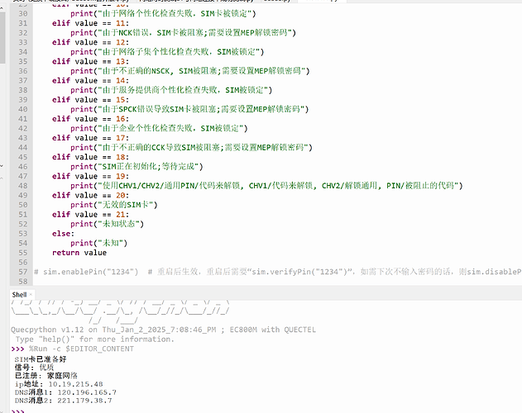Click the commented sim.enablePin("1234") line
522x413 pixels.
(x=278, y=272)
